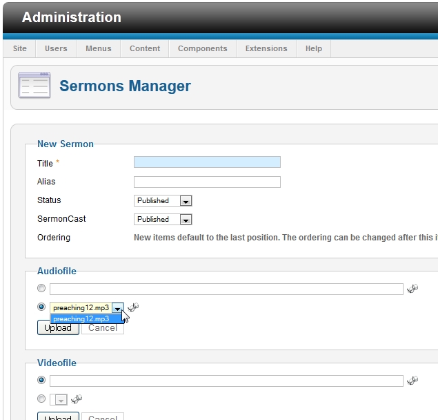438x420 pixels.
Task: Select Audiofile dropdown list radio button
Action: coord(41,307)
